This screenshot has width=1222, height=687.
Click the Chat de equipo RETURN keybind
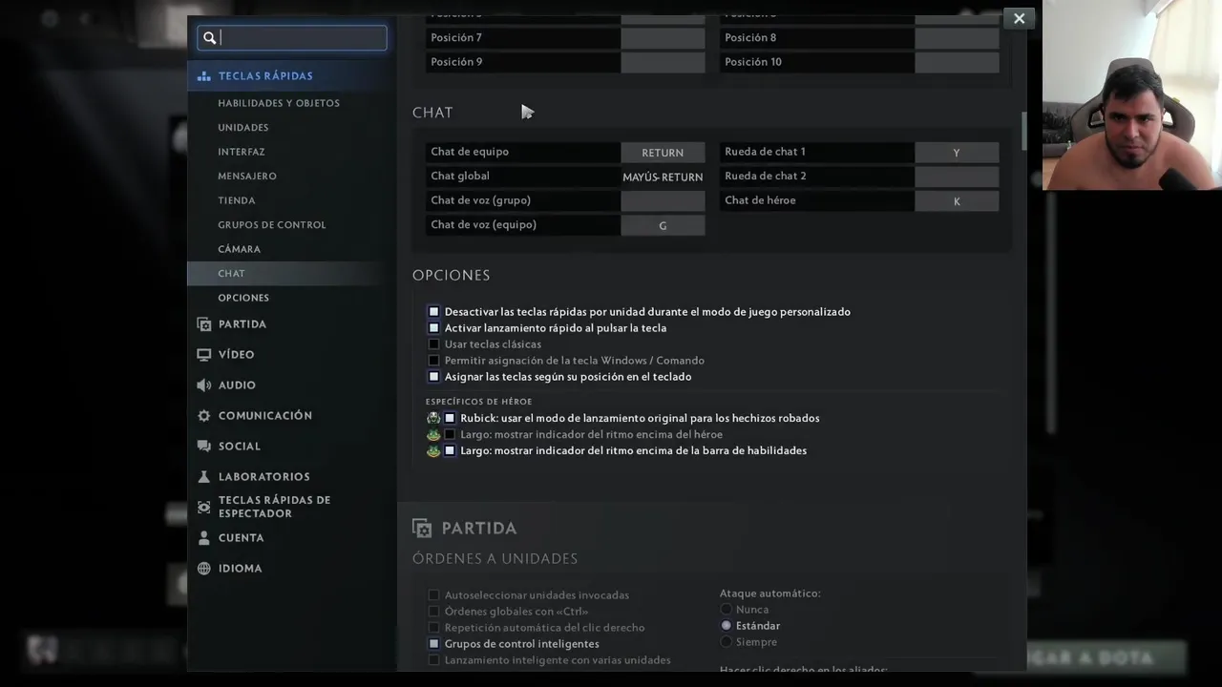point(663,153)
